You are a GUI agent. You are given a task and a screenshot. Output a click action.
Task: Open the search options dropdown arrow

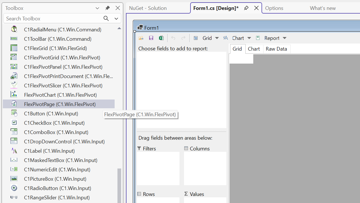pos(116,19)
